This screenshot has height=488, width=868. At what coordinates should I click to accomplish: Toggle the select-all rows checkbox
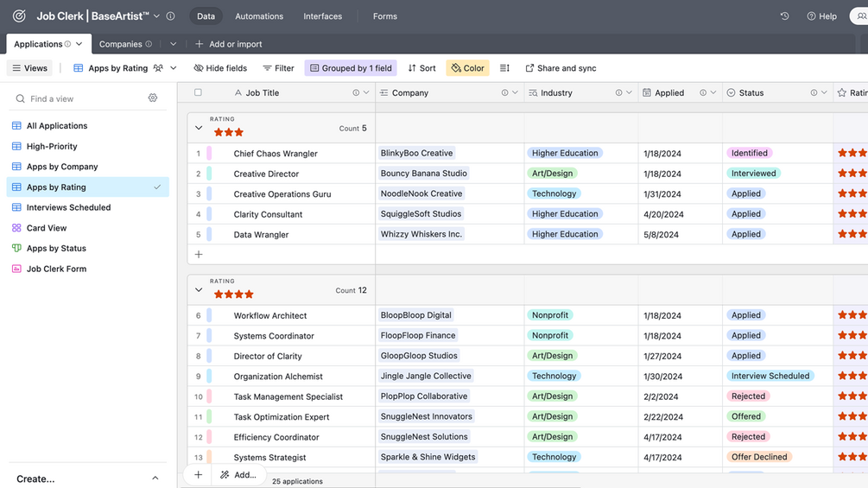coord(198,92)
